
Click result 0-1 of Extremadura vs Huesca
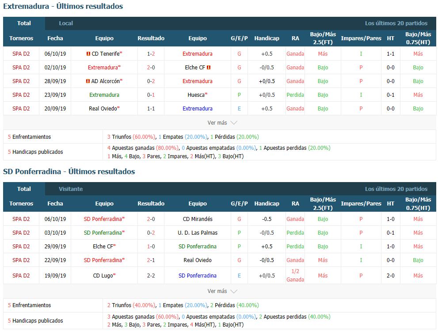[x=151, y=95]
